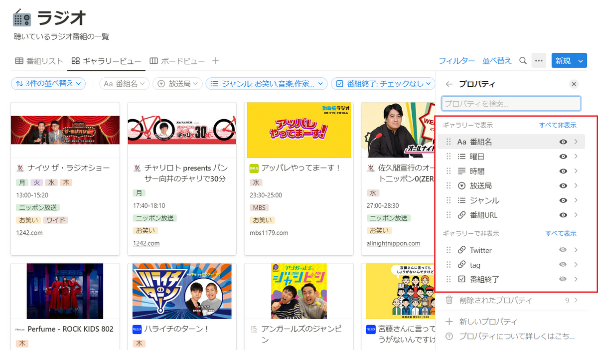The height and width of the screenshot is (350, 598).
Task: Hide 番組URL property via eye icon
Action: pyautogui.click(x=563, y=215)
